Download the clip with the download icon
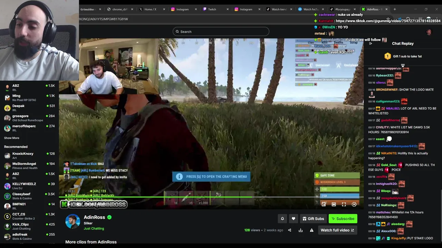 (x=300, y=230)
